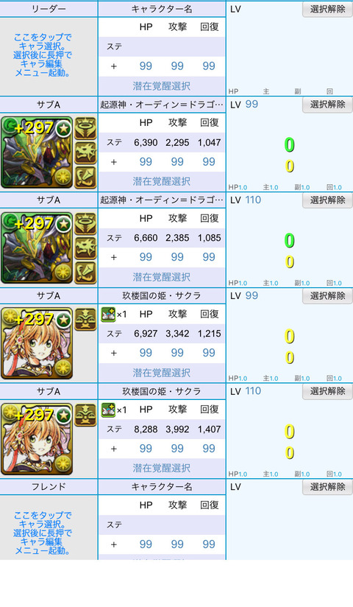
Task: Tap the God type icon of LV 99 Odin Dragon
Action: [x=85, y=128]
